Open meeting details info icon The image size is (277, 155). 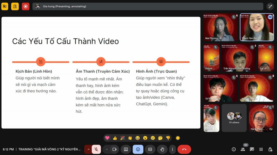(x=234, y=149)
